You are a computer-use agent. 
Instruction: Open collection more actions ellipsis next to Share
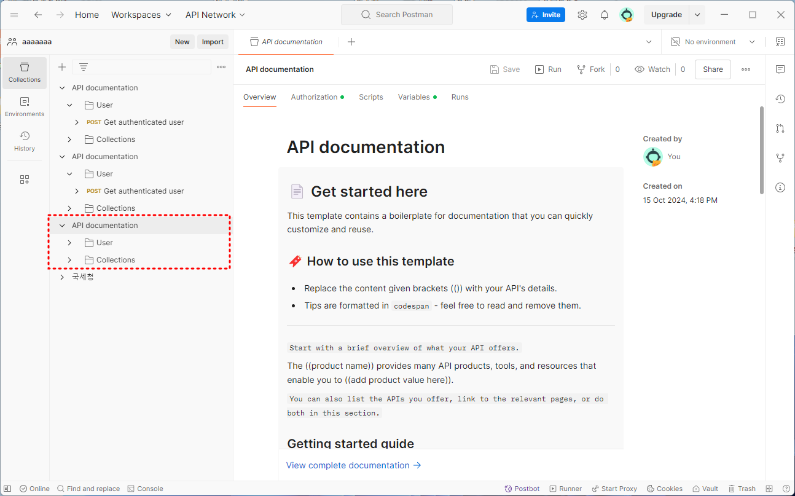click(x=746, y=69)
